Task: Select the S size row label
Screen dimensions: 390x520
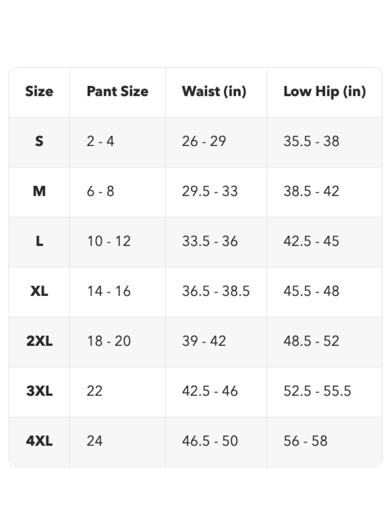Action: 39,141
